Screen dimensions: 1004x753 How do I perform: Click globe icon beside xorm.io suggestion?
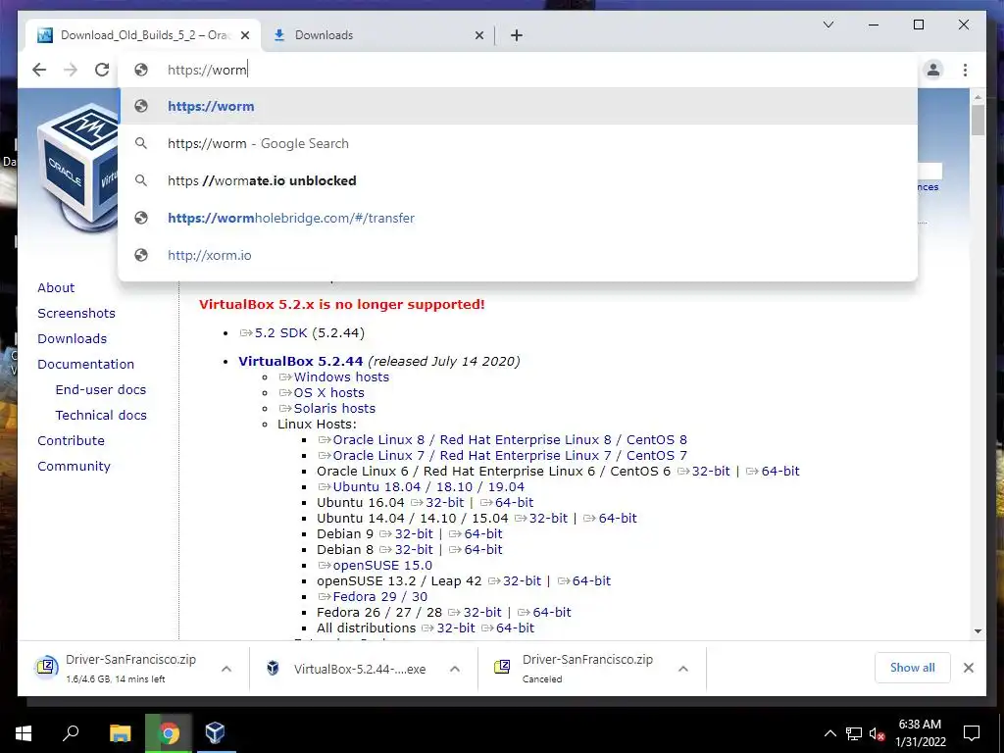(x=141, y=255)
